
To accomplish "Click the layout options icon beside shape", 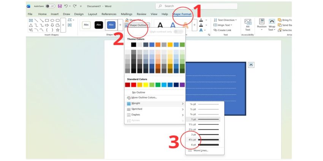I will pos(250,65).
